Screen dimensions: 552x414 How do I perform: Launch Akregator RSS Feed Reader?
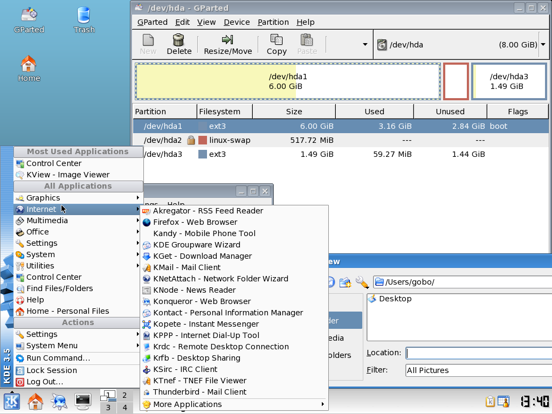[234, 211]
